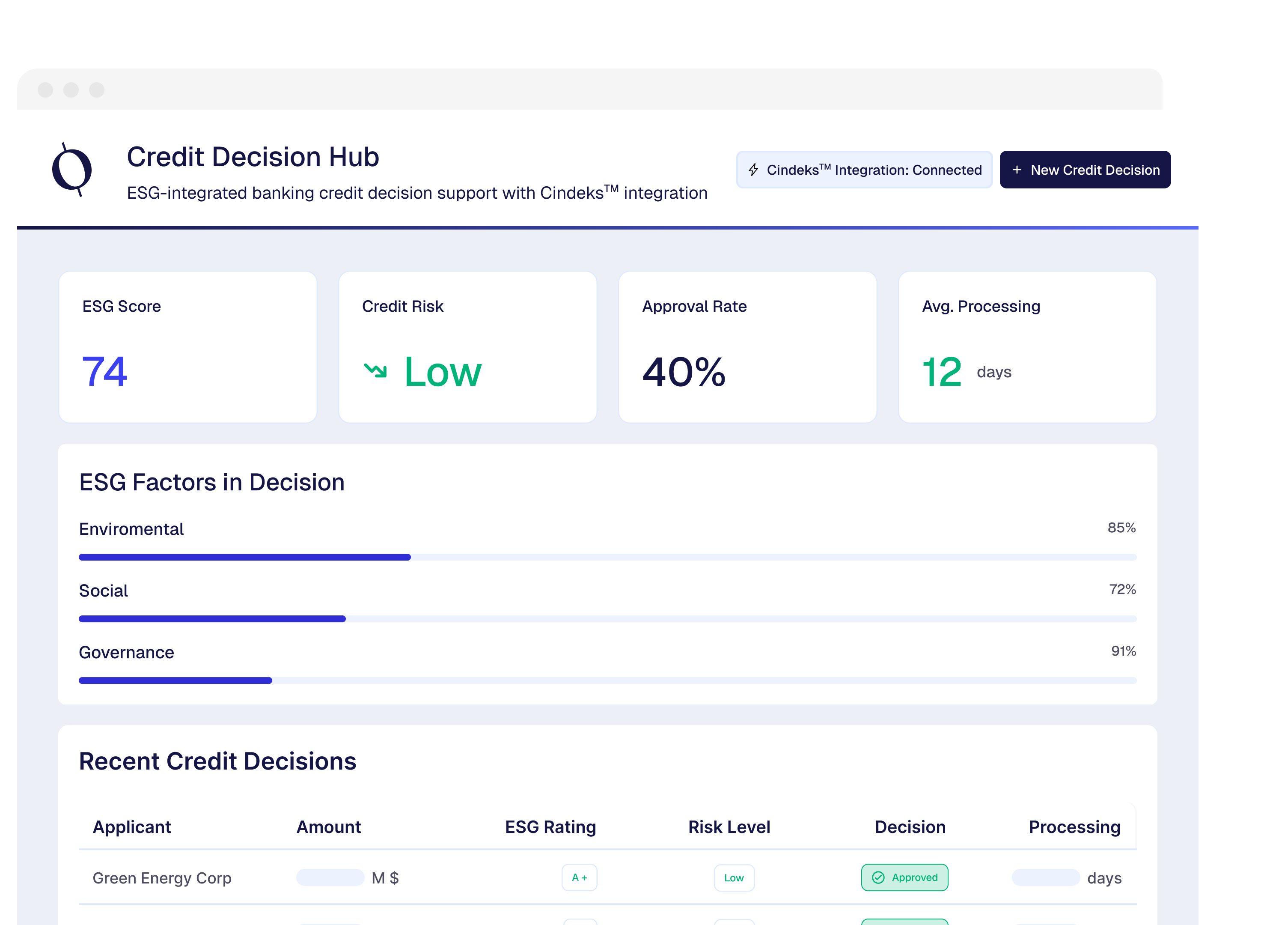Click the New Credit Decision button
The width and height of the screenshot is (1267, 925).
tap(1085, 169)
